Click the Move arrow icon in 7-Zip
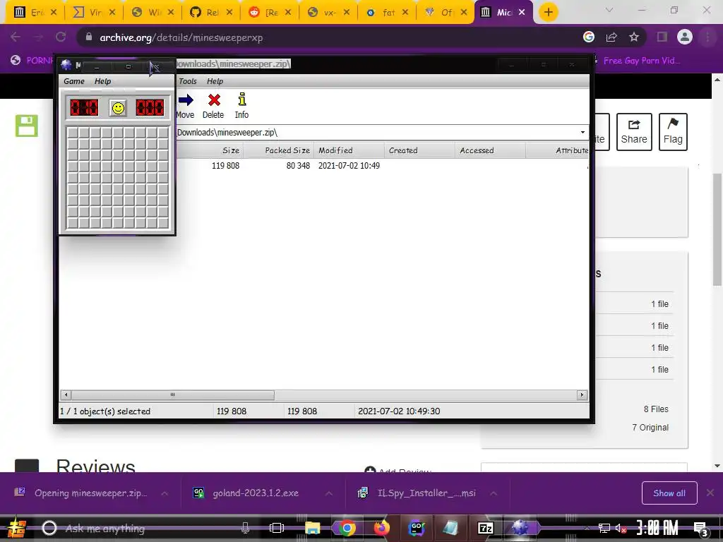This screenshot has height=542, width=723. 186,100
